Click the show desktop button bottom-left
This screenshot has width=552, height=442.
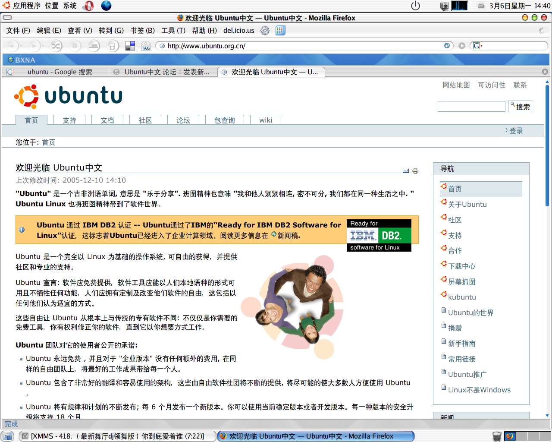click(7, 436)
